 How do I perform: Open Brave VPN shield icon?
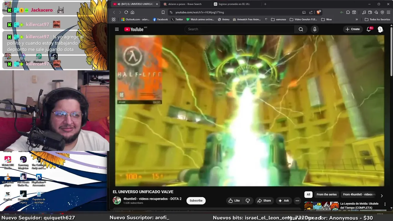(x=382, y=12)
